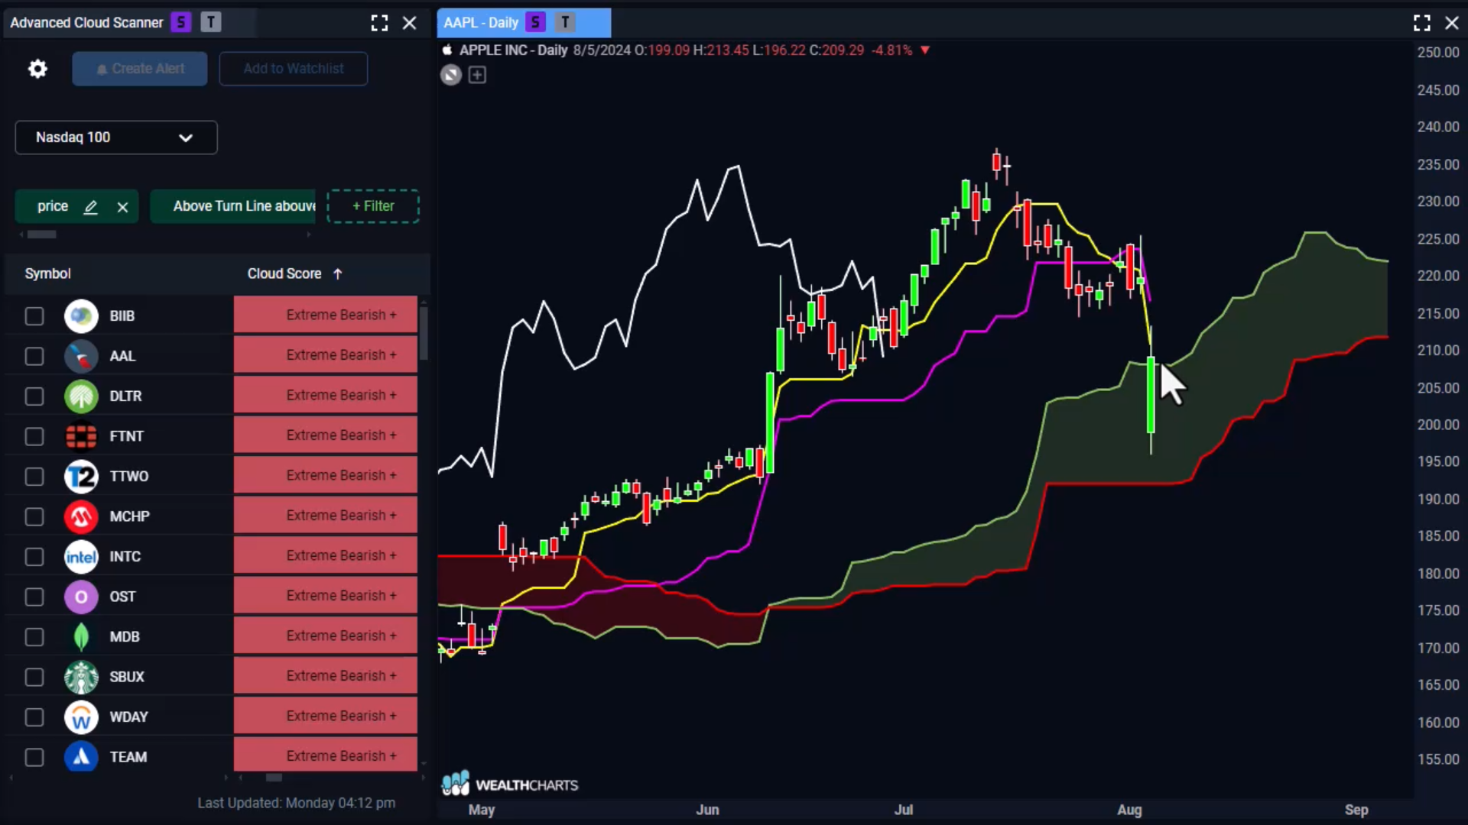Click the Aug label on time axis

[x=1129, y=810]
